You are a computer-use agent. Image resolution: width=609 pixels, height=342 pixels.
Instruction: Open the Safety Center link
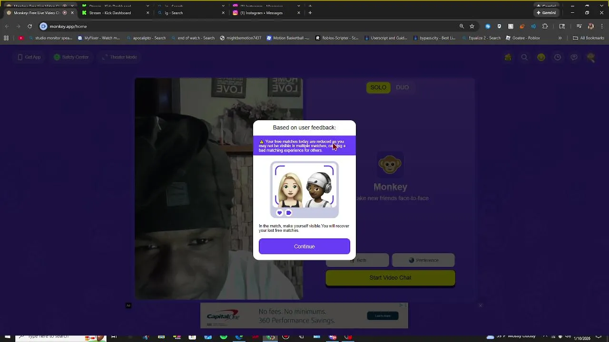click(71, 57)
